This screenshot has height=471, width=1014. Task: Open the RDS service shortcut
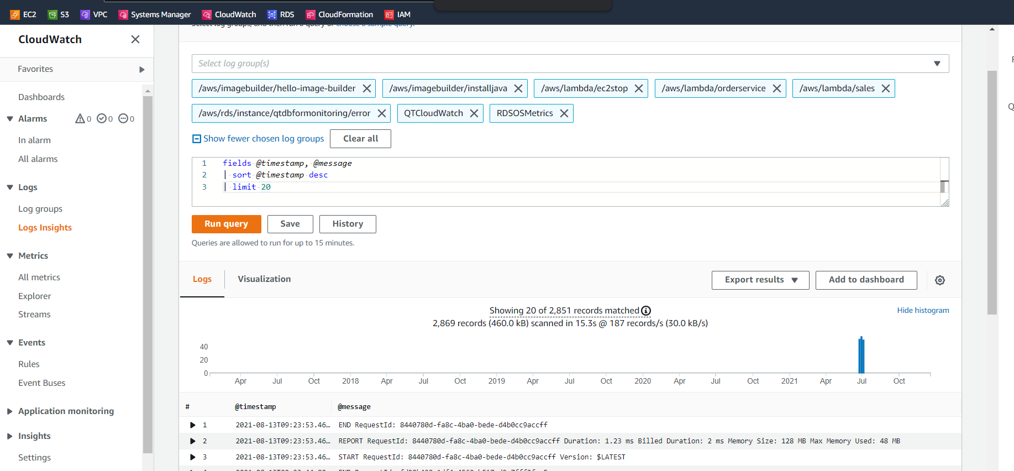(281, 14)
